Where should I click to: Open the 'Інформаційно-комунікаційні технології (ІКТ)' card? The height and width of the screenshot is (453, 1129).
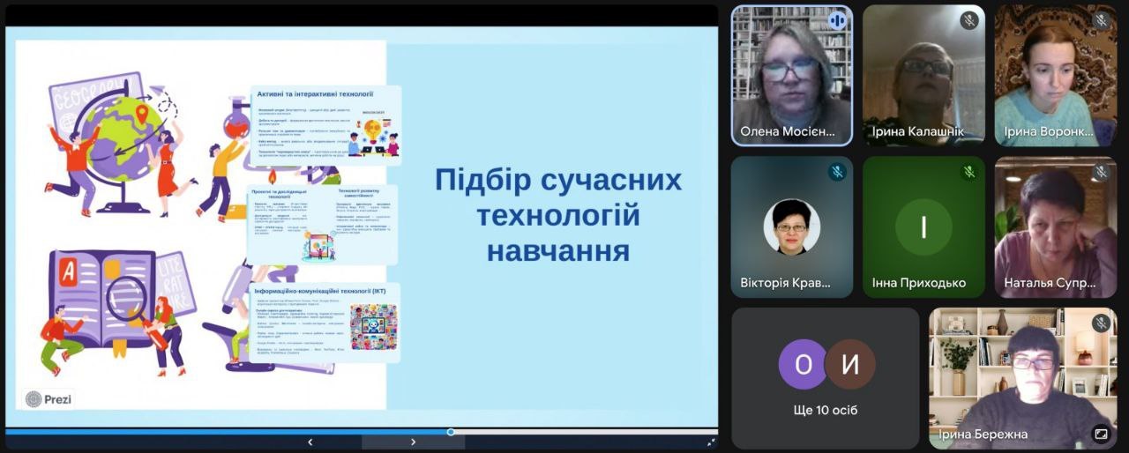tap(325, 323)
